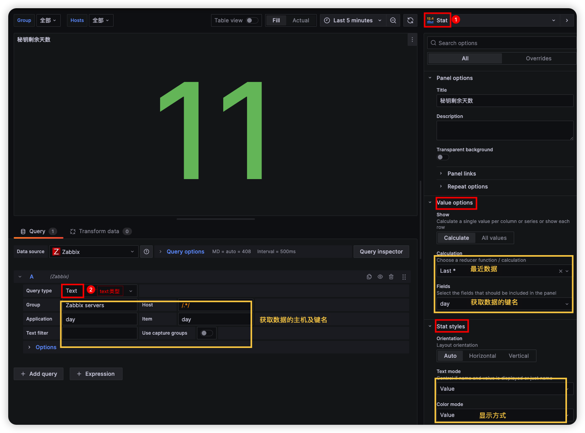Click the zoom out time range icon
Viewport: 585px width, 433px height.
tap(393, 20)
